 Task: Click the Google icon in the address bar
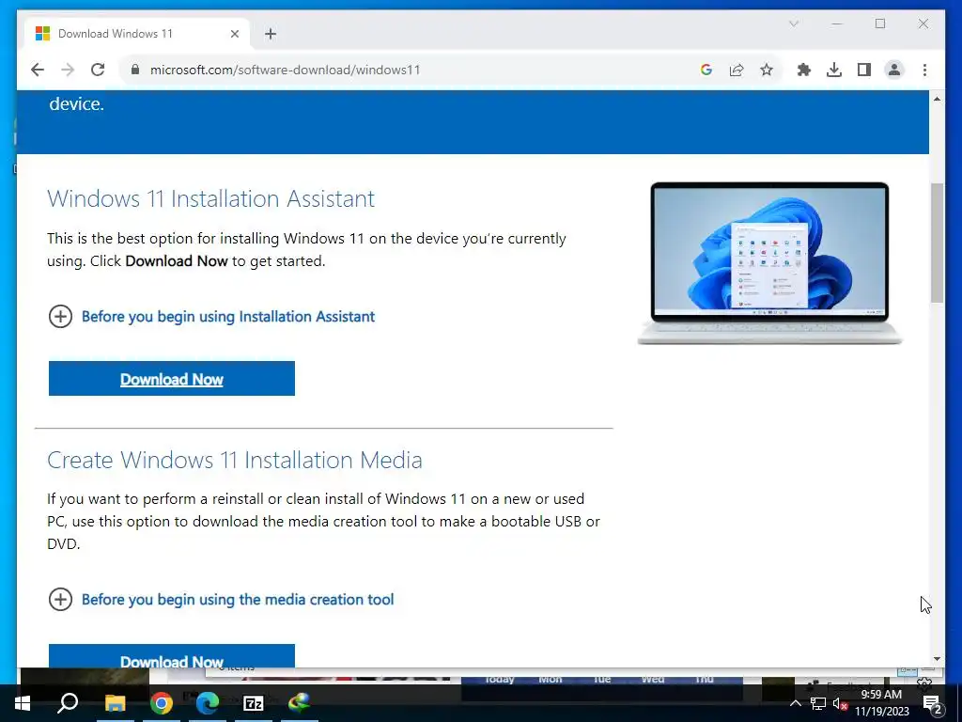coord(706,70)
